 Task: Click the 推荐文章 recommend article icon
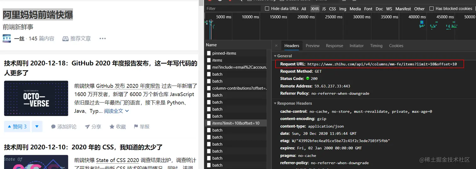tap(65, 39)
